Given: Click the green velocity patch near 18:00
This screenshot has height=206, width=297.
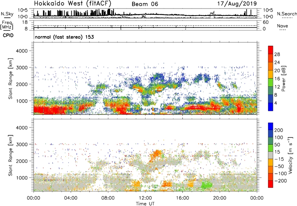Looking at the screenshot, I should 206,185.
